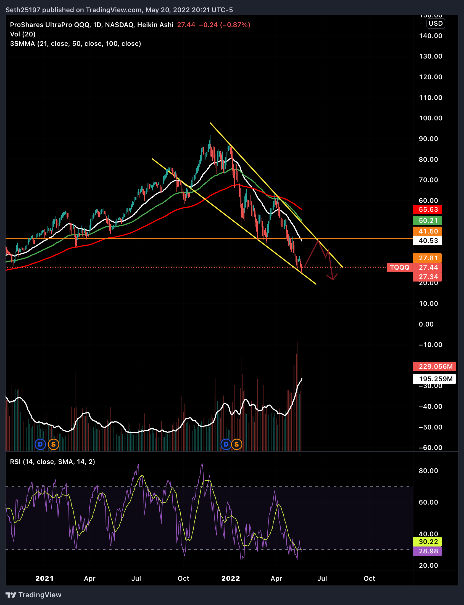
Task: Click the orange 41.50 price level label
Action: (x=428, y=231)
